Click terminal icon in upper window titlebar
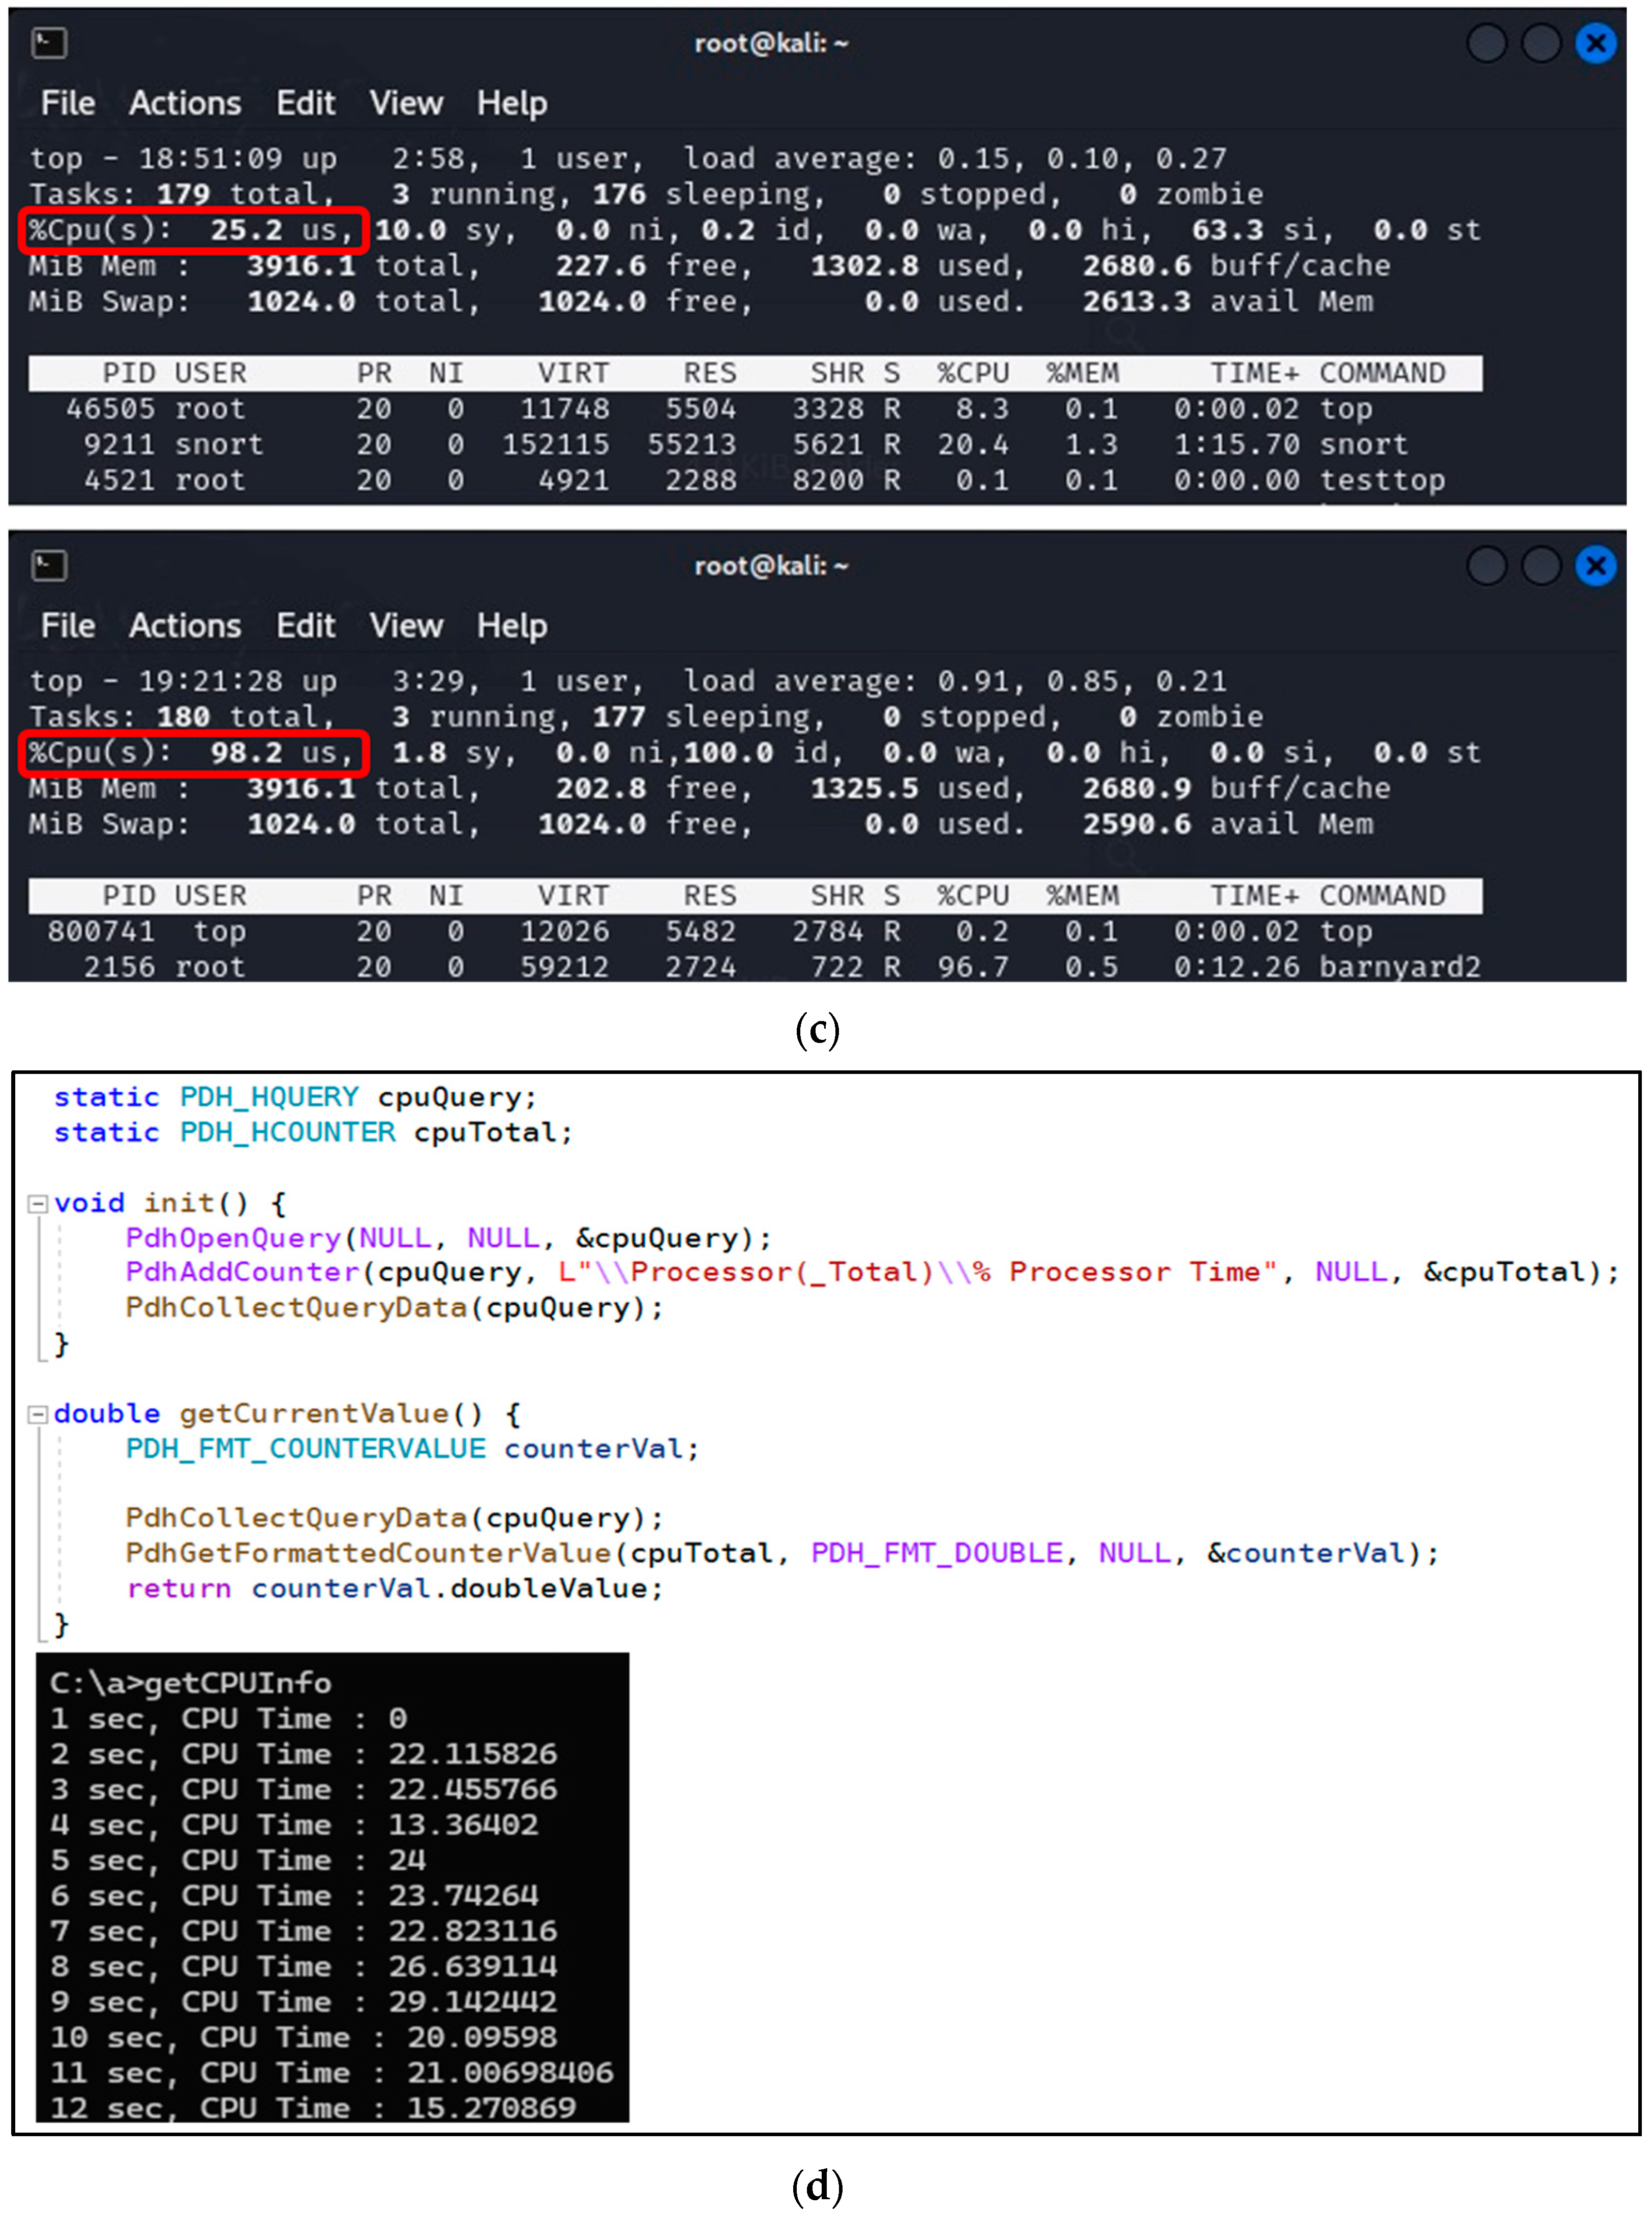Viewport: 1652px width, 2215px height. pos(49,43)
